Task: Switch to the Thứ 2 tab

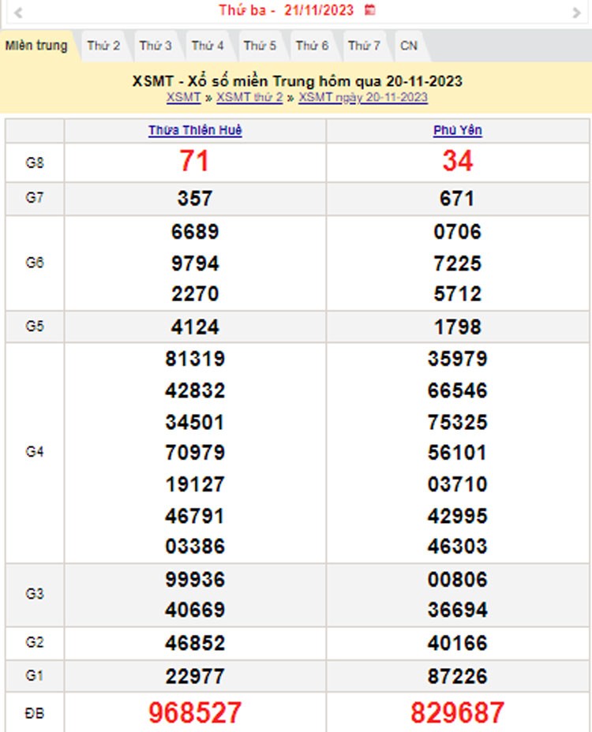Action: [103, 46]
